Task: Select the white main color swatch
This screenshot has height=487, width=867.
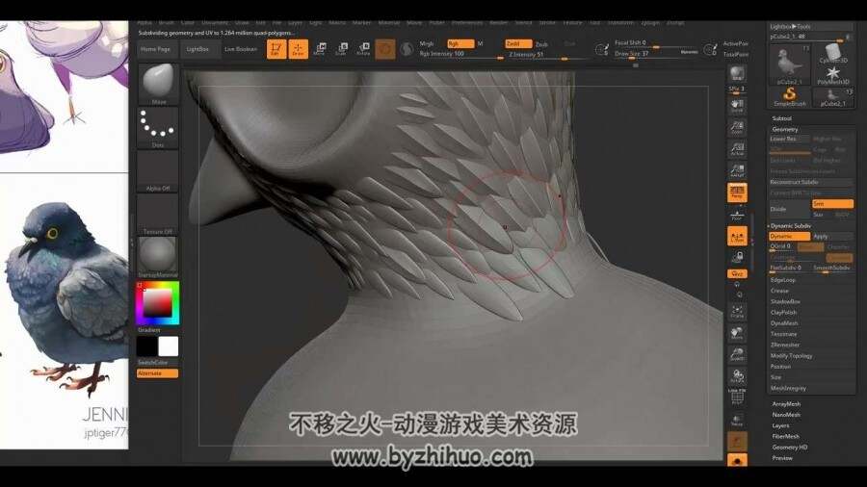Action: pos(168,346)
